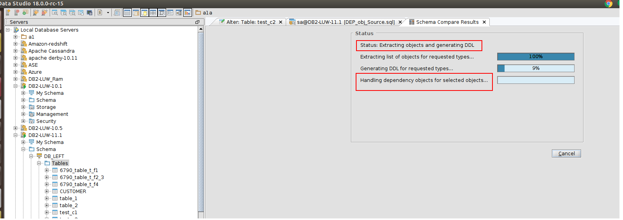Click the Alter Table test_c2 tab icon
623x220 pixels.
pyautogui.click(x=222, y=22)
